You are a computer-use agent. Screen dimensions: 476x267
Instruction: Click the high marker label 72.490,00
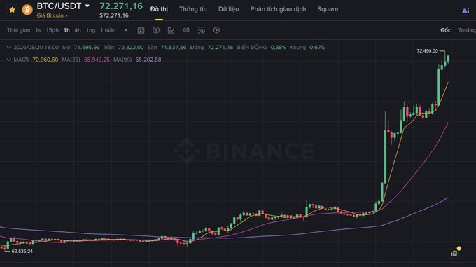click(x=427, y=50)
